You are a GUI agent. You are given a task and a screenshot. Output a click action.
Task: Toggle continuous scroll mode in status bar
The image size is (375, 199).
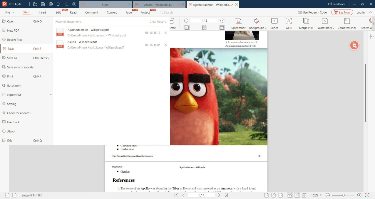tap(290, 195)
